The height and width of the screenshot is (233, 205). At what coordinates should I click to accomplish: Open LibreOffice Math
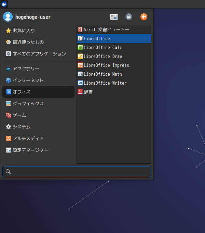(x=114, y=74)
